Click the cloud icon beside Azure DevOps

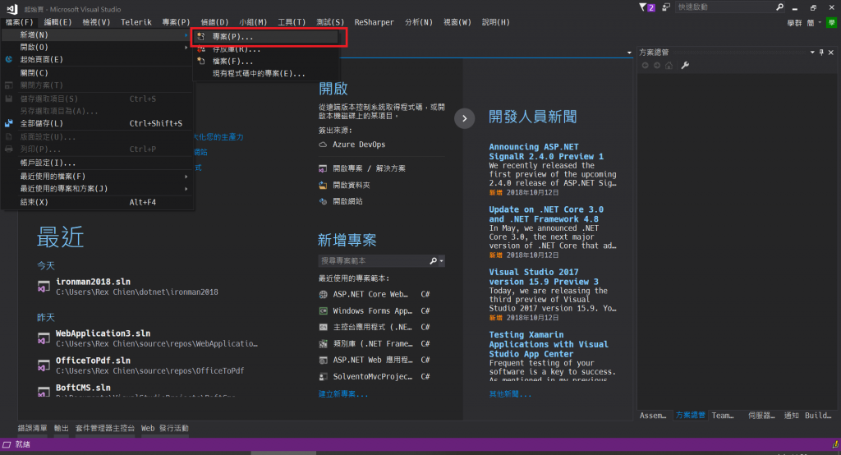pyautogui.click(x=323, y=145)
